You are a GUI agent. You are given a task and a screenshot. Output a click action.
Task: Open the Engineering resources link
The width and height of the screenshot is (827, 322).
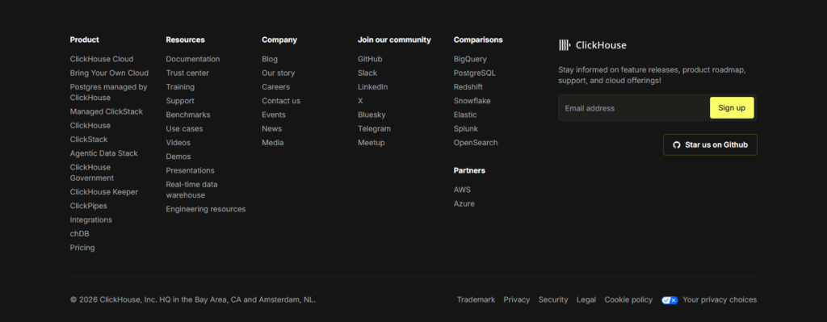pyautogui.click(x=206, y=209)
